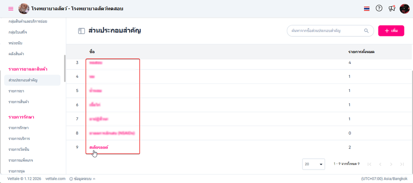The image size is (413, 183).
Task: Jump to the last page arrow
Action: [402, 165]
